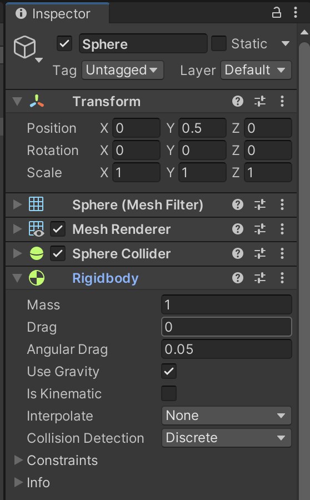Disable the Use Gravity checkbox
Viewport: 310px width, 500px height.
169,371
